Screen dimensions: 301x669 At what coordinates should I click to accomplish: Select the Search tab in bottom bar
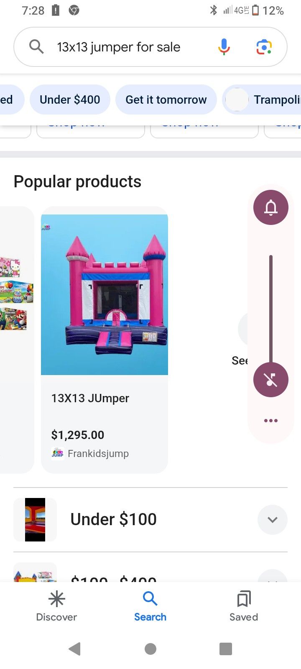(150, 606)
